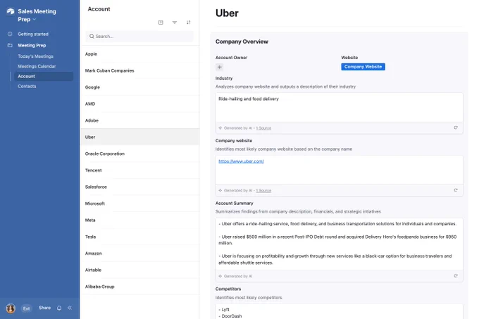The width and height of the screenshot is (479, 319).
Task: Click the Lyft competitor entry
Action: coord(224,310)
